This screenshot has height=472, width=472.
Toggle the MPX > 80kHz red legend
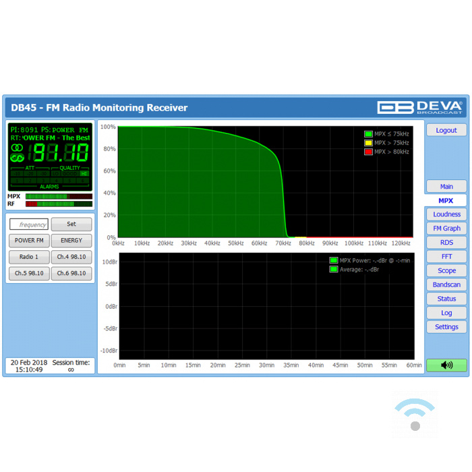(368, 152)
